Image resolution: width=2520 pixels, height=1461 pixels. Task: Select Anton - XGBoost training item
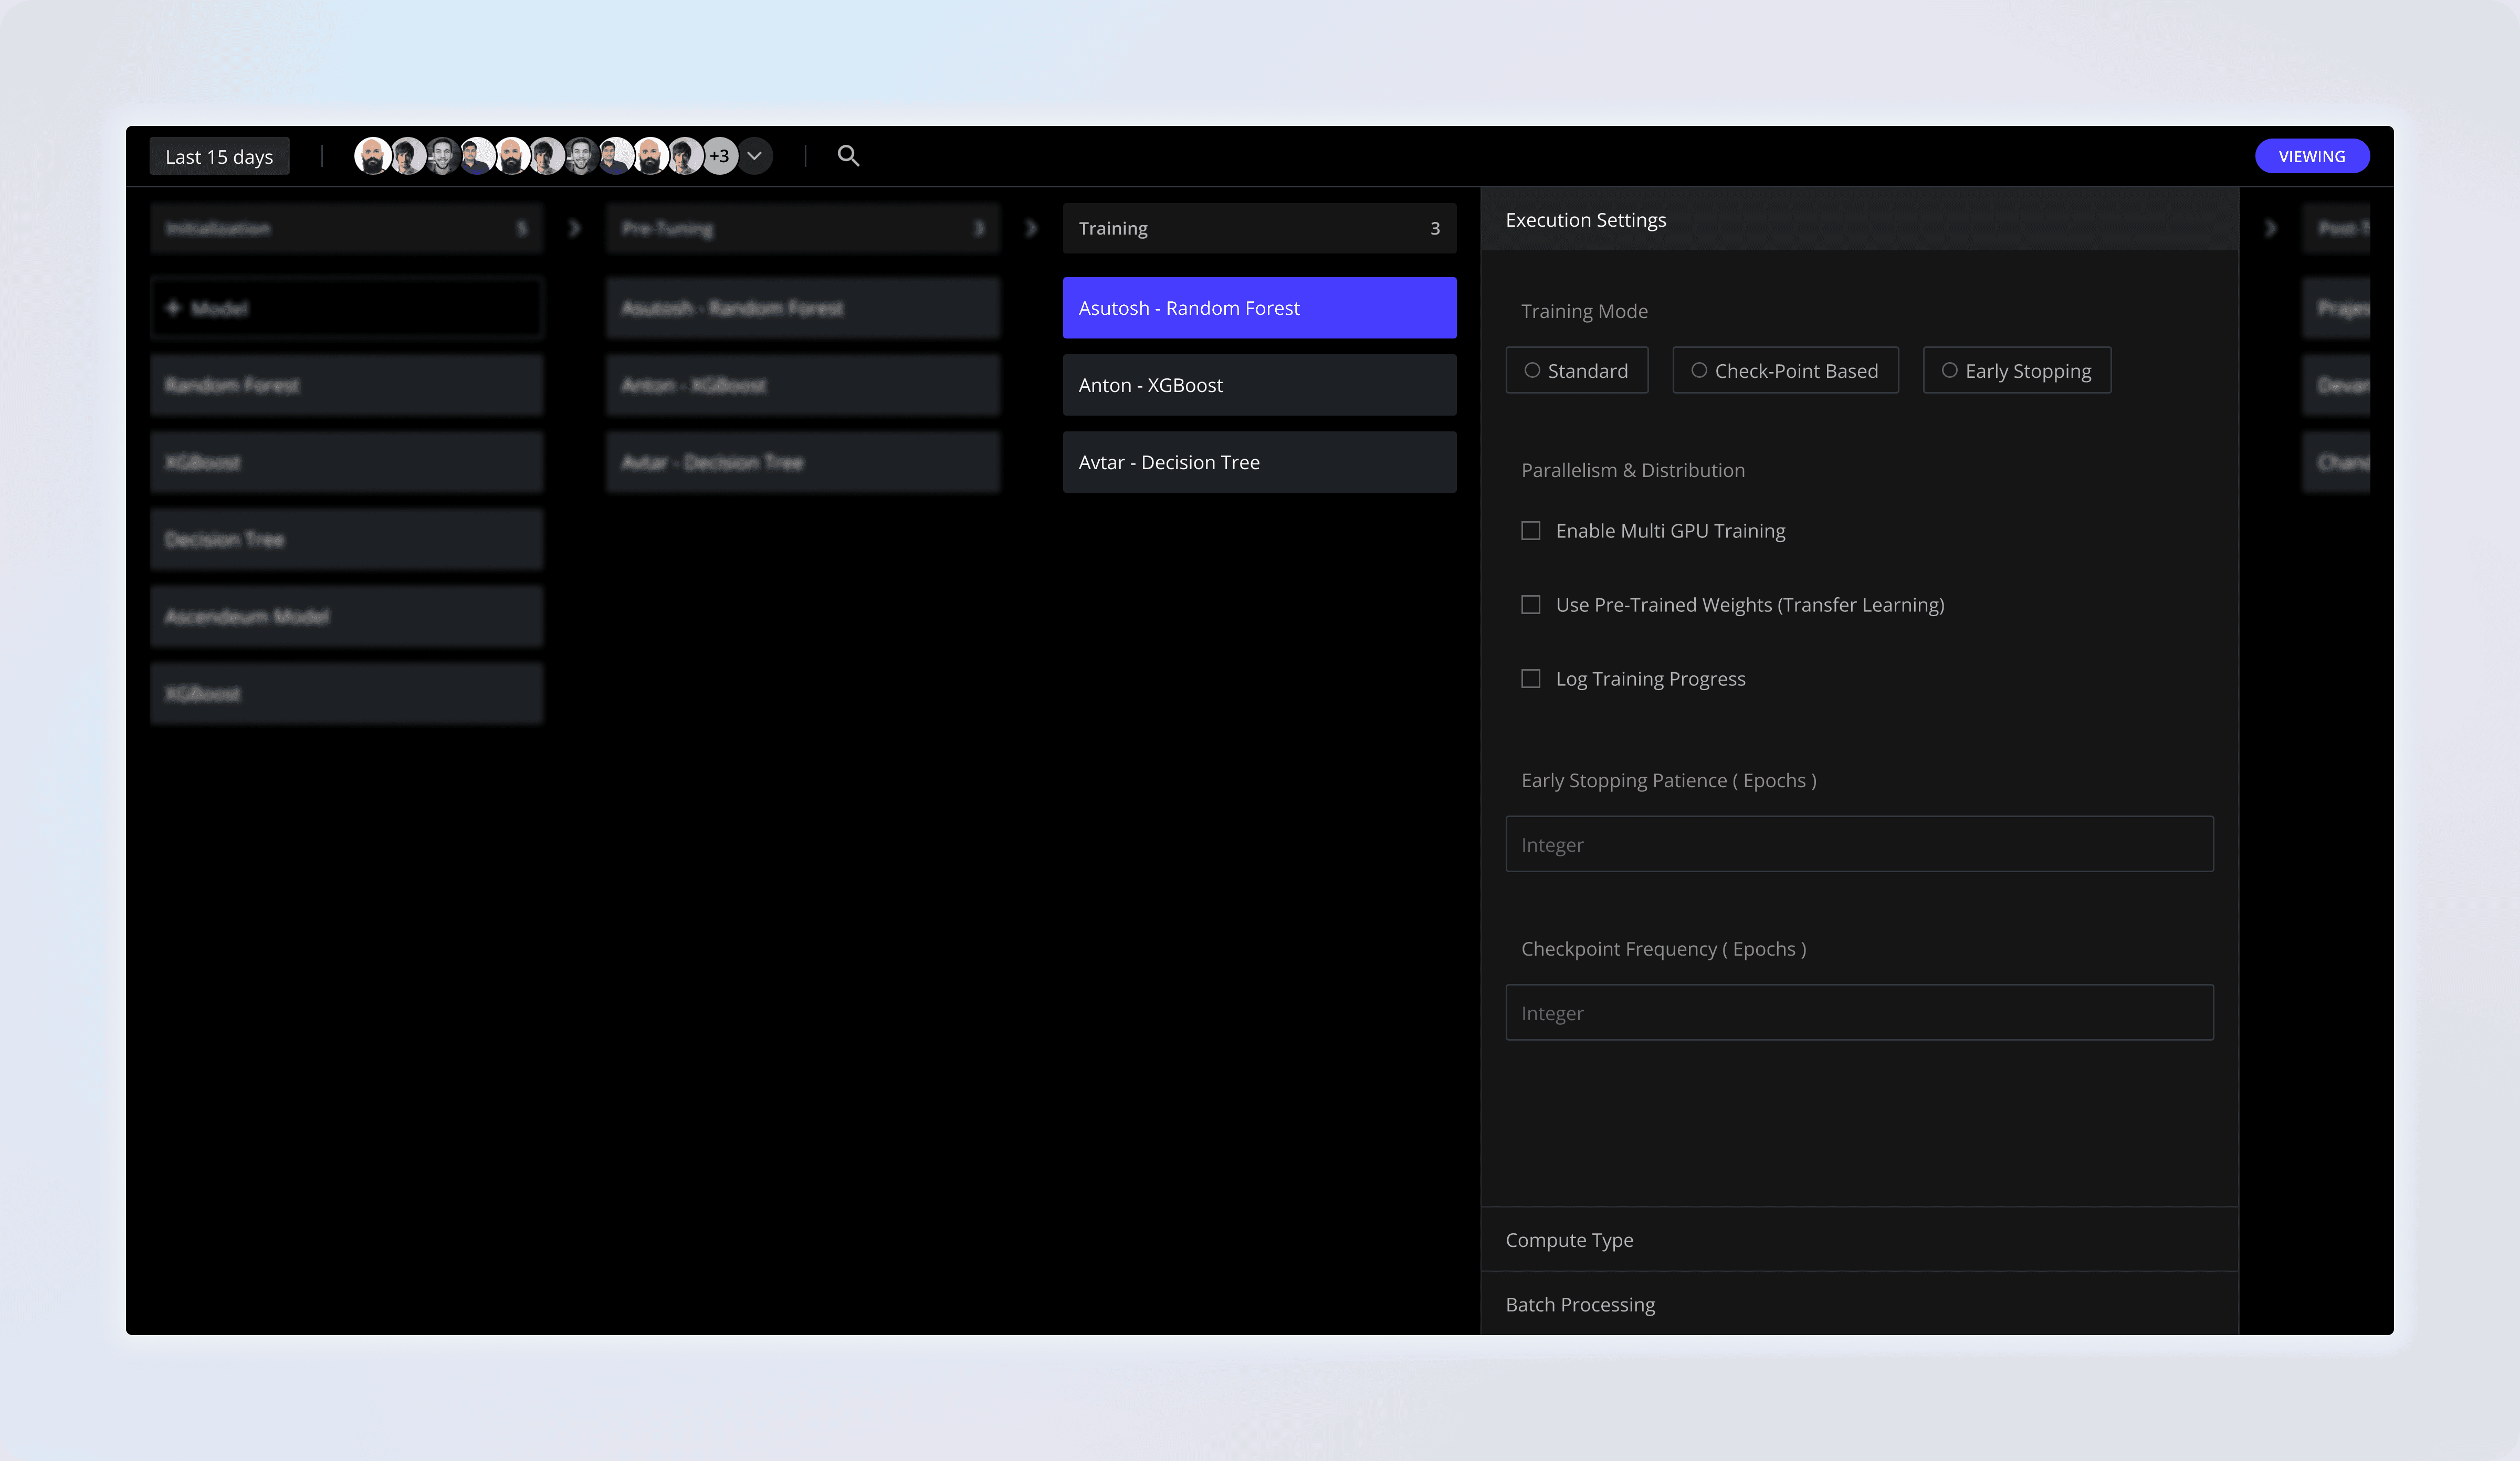pyautogui.click(x=1259, y=386)
